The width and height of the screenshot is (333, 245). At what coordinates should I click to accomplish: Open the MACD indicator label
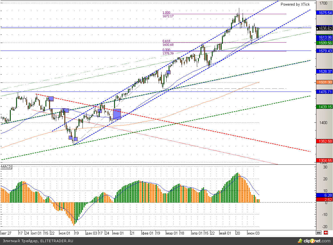click(6, 167)
